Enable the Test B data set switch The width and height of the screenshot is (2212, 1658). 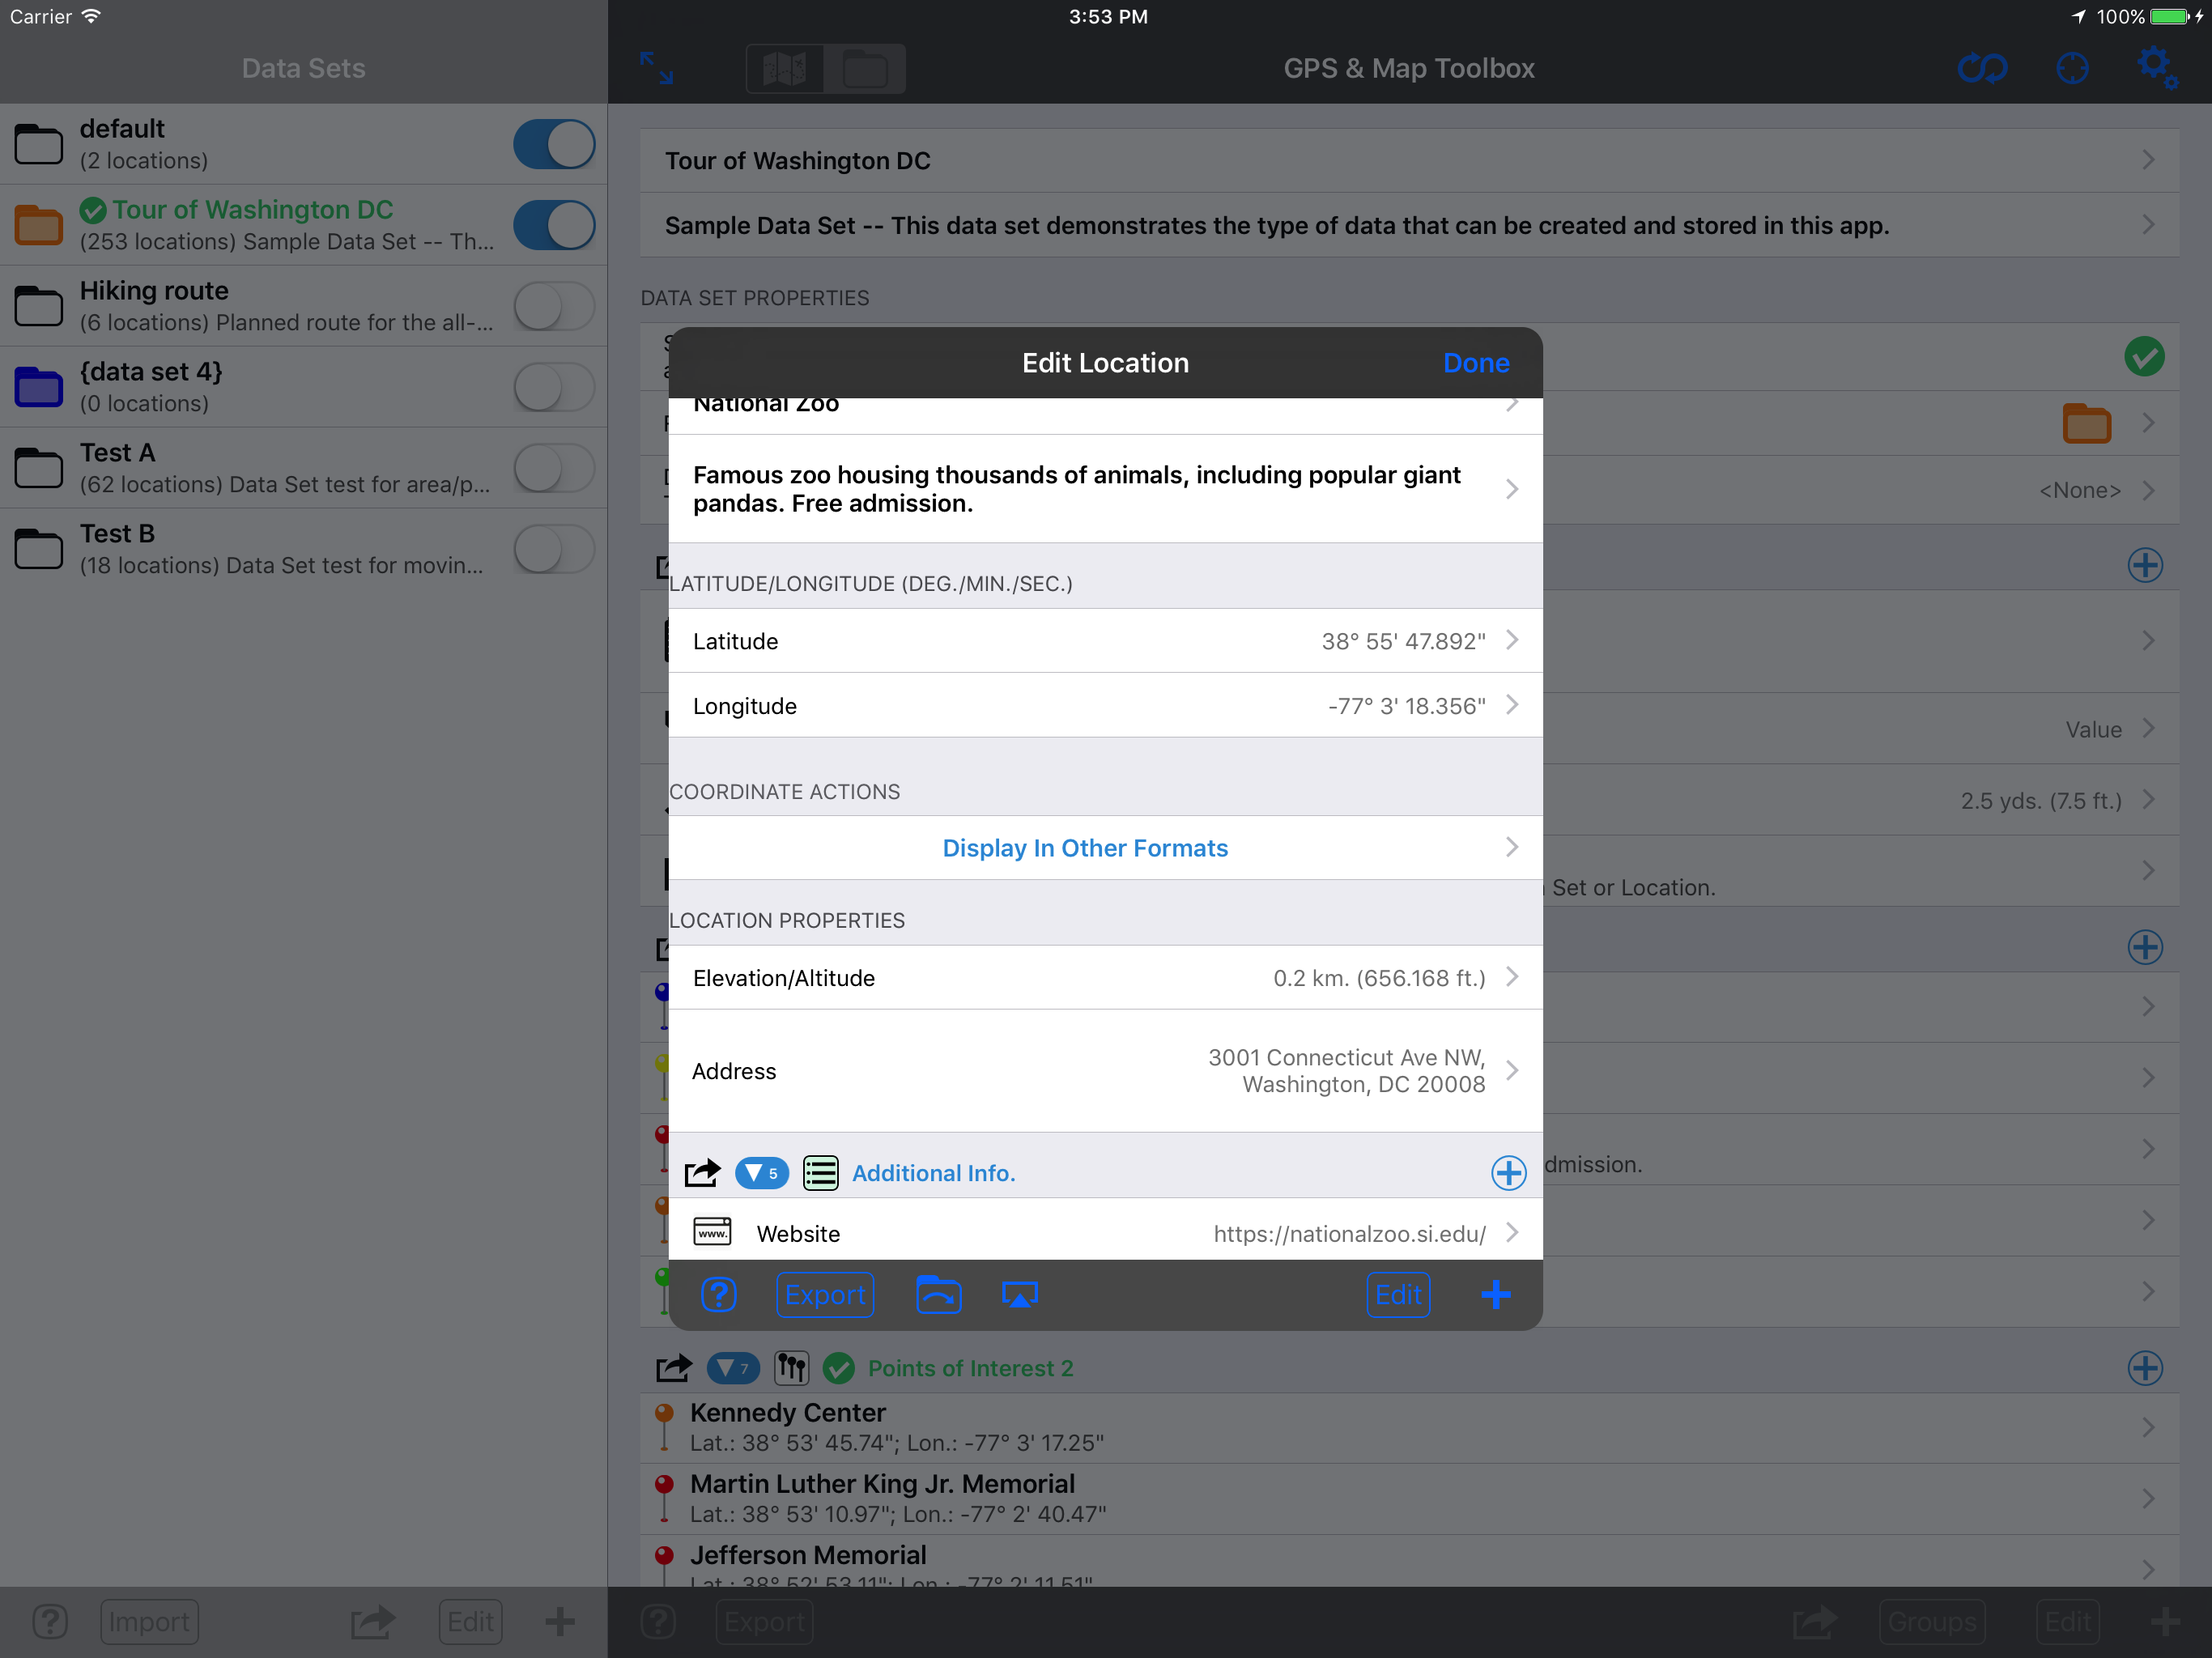554,549
